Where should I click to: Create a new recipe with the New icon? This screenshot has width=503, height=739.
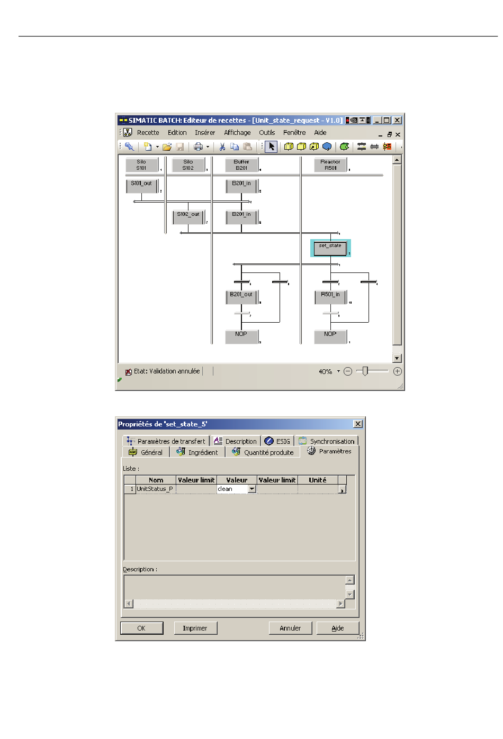148,147
